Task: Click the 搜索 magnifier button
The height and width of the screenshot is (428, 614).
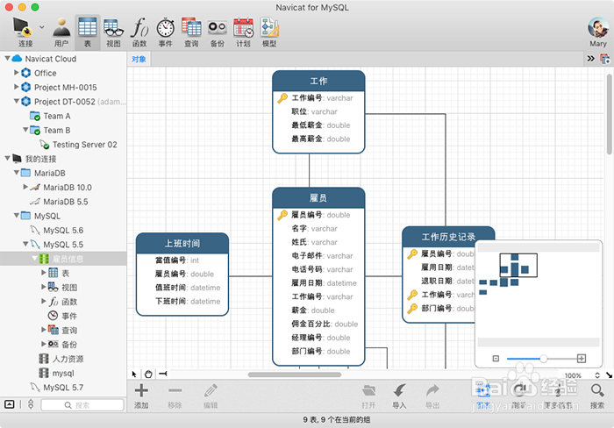Action: pyautogui.click(x=597, y=396)
